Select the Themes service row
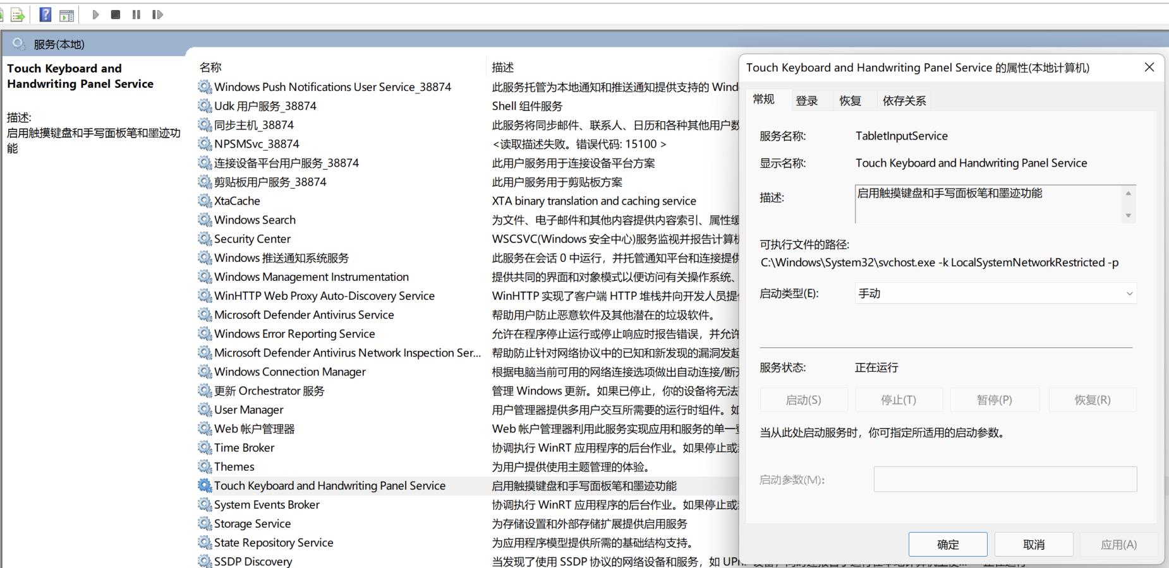The image size is (1169, 568). tap(468, 466)
